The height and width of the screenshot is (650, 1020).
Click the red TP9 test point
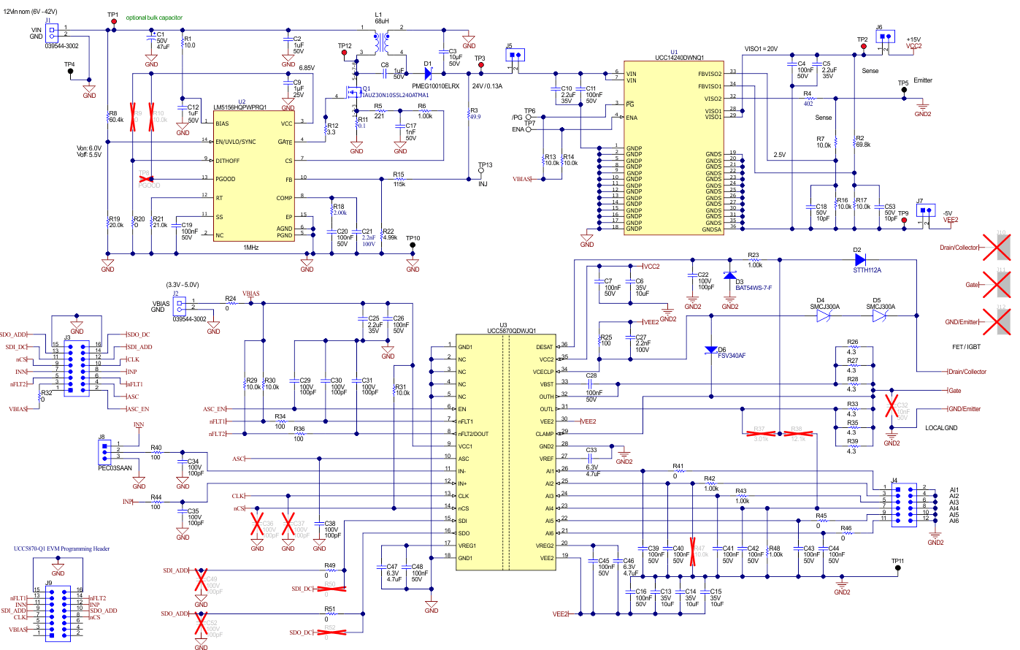pyautogui.click(x=904, y=221)
